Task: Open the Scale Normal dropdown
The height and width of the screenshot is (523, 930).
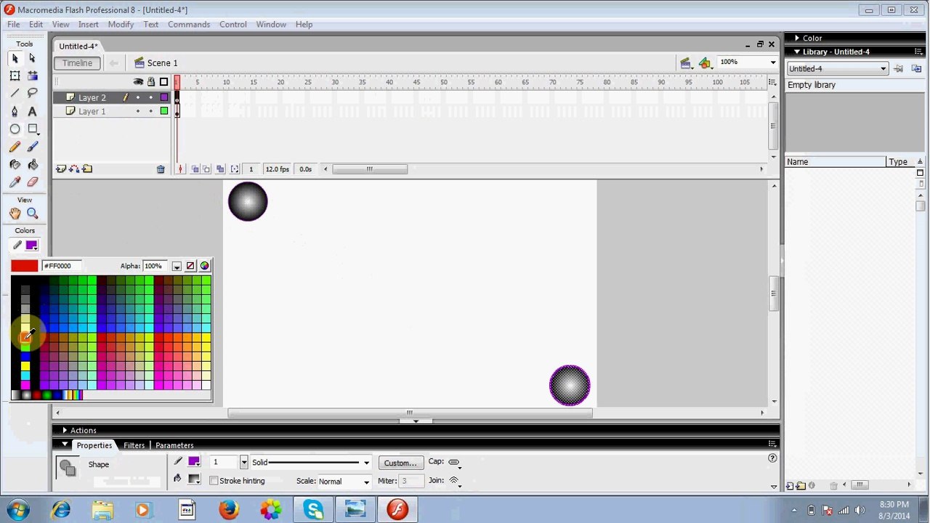Action: [x=366, y=482]
